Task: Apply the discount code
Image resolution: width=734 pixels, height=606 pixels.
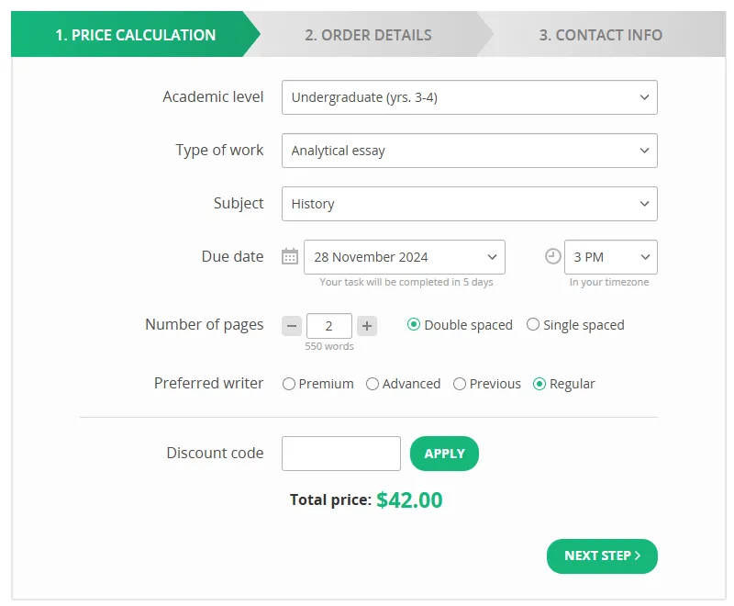Action: (444, 454)
